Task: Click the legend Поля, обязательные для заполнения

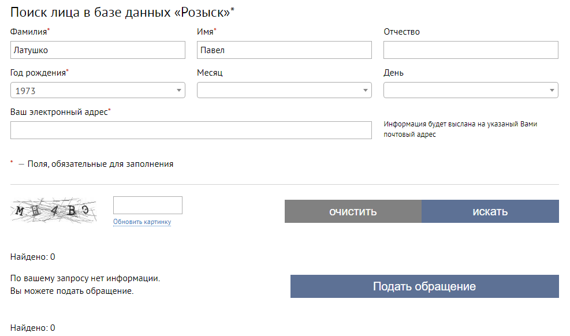Action: point(100,164)
